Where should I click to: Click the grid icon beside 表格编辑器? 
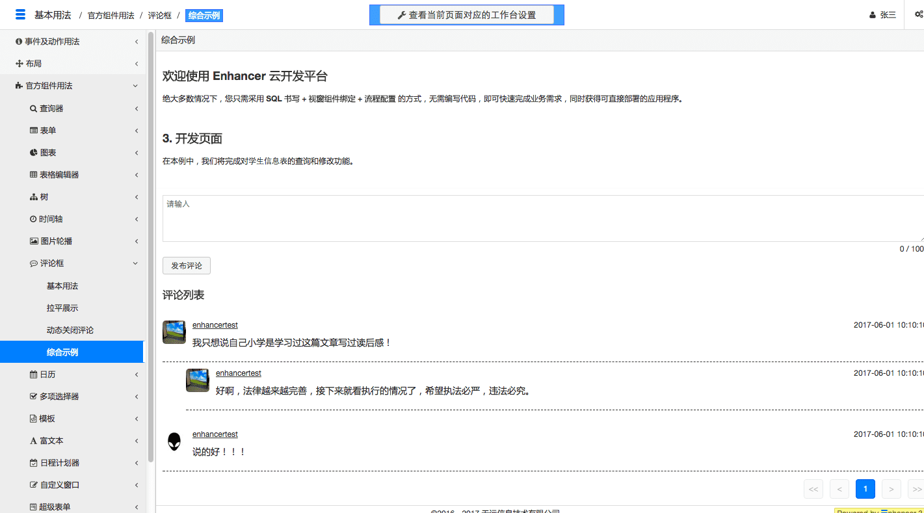[34, 175]
